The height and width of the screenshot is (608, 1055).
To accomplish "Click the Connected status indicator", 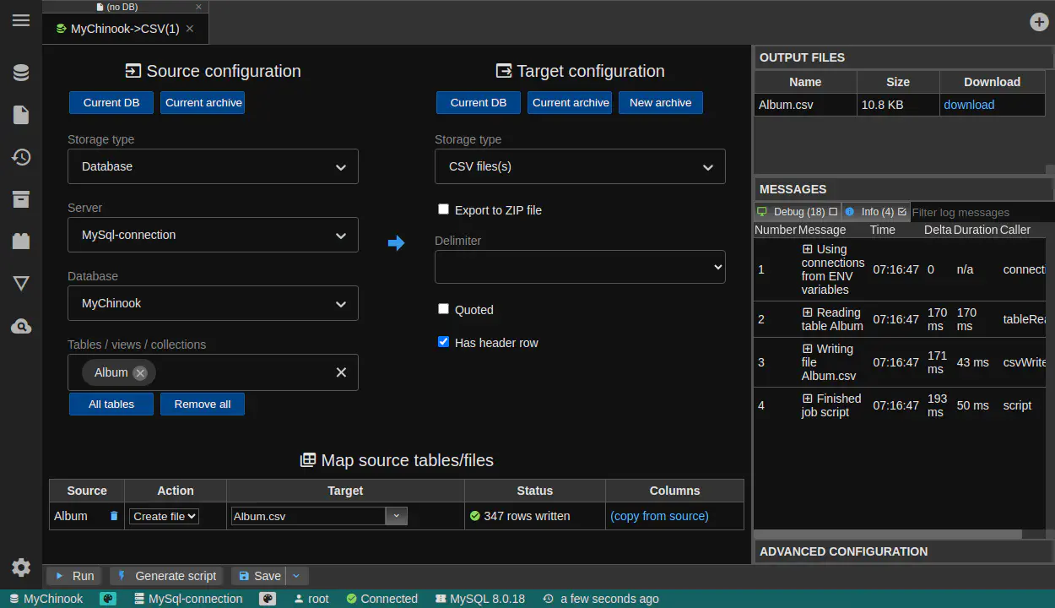I will pyautogui.click(x=381, y=599).
